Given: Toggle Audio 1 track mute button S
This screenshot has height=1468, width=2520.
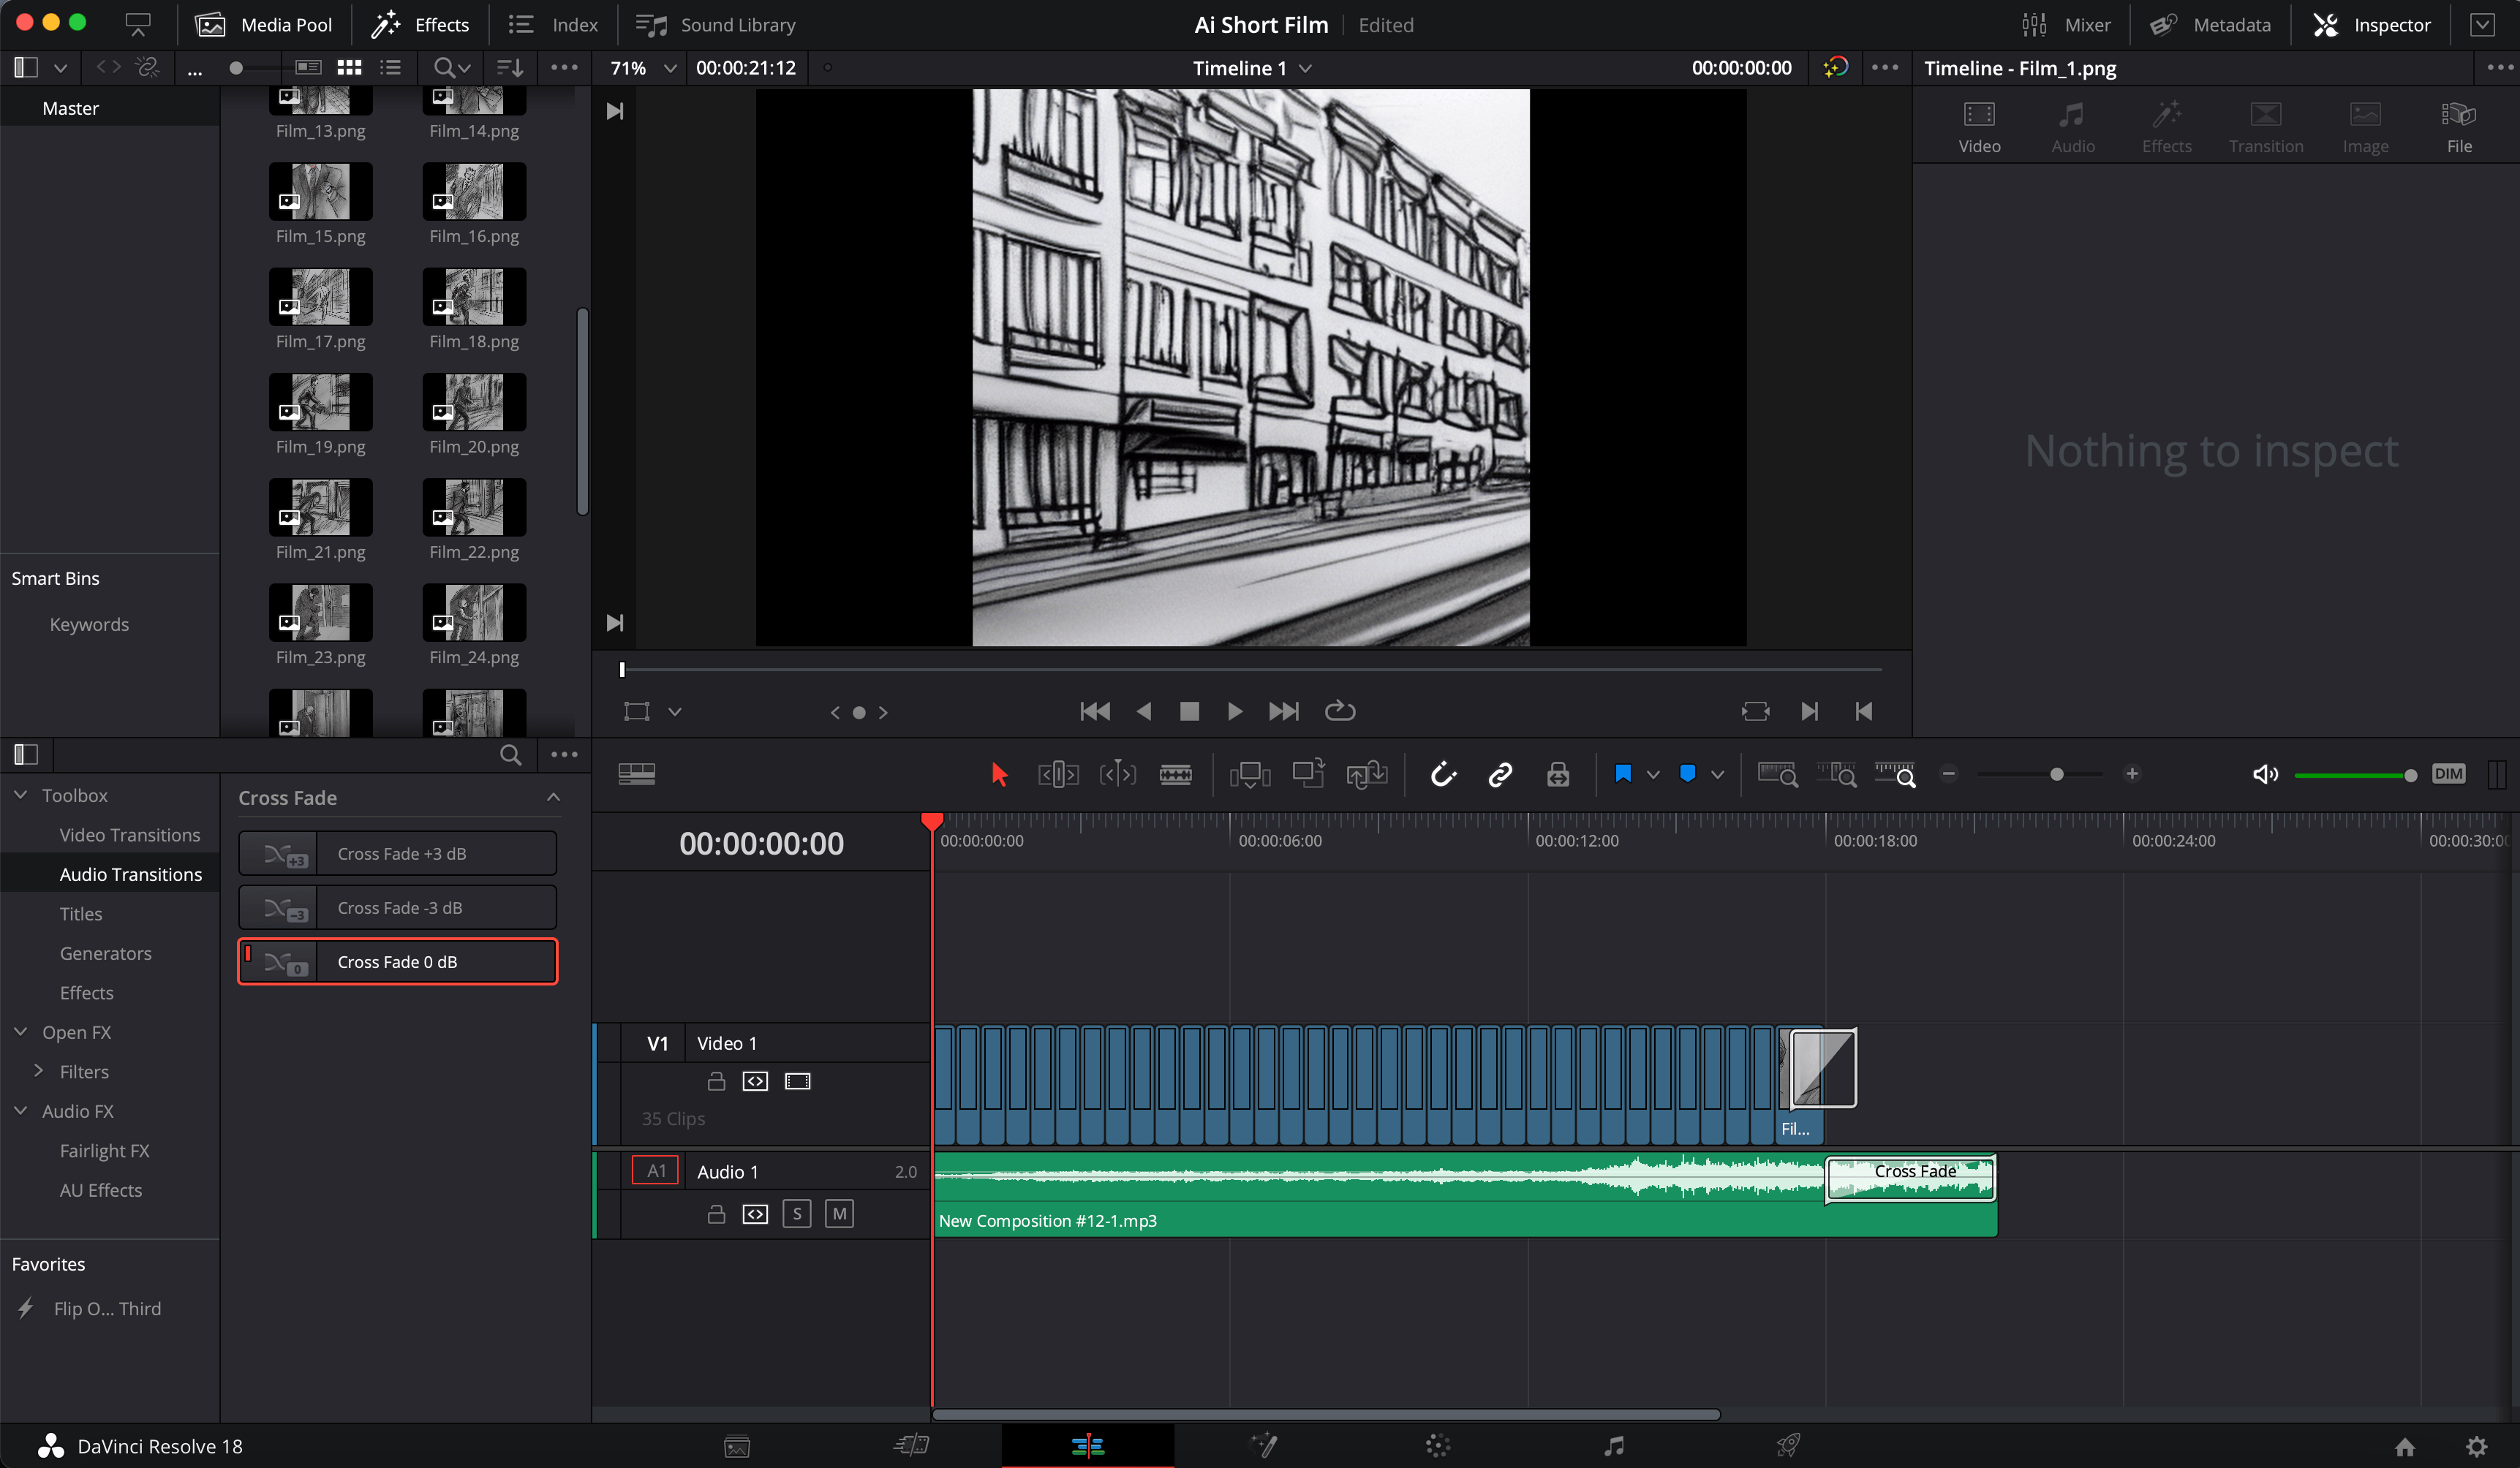Looking at the screenshot, I should click(x=797, y=1213).
